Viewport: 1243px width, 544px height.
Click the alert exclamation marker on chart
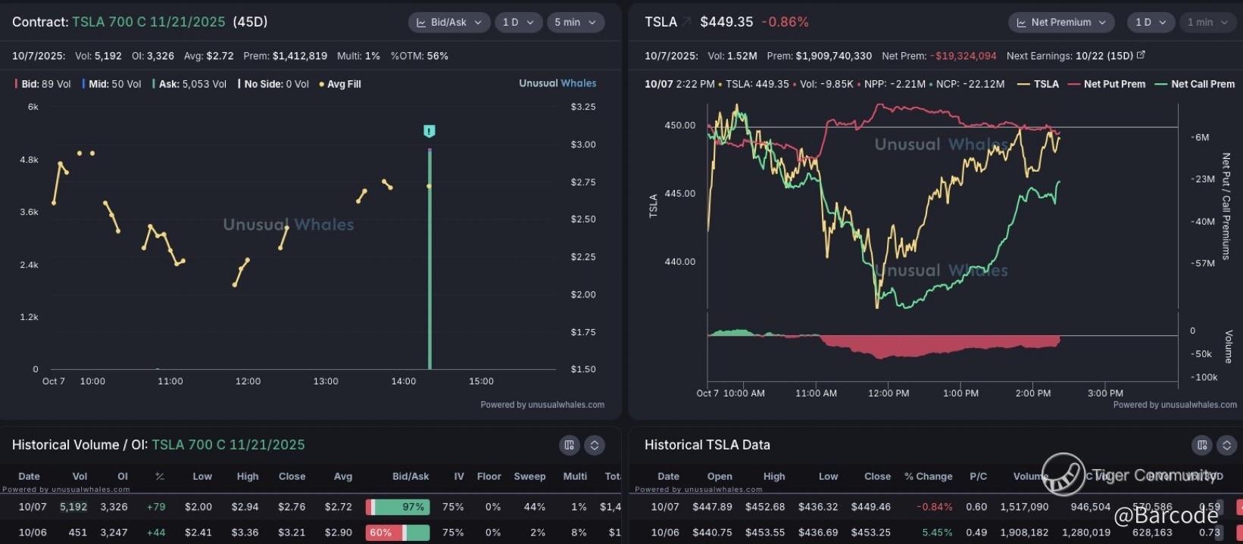click(429, 132)
